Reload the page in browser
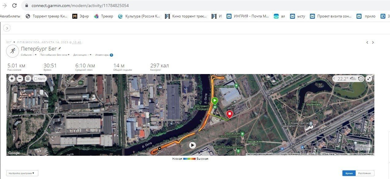 (x=14, y=6)
